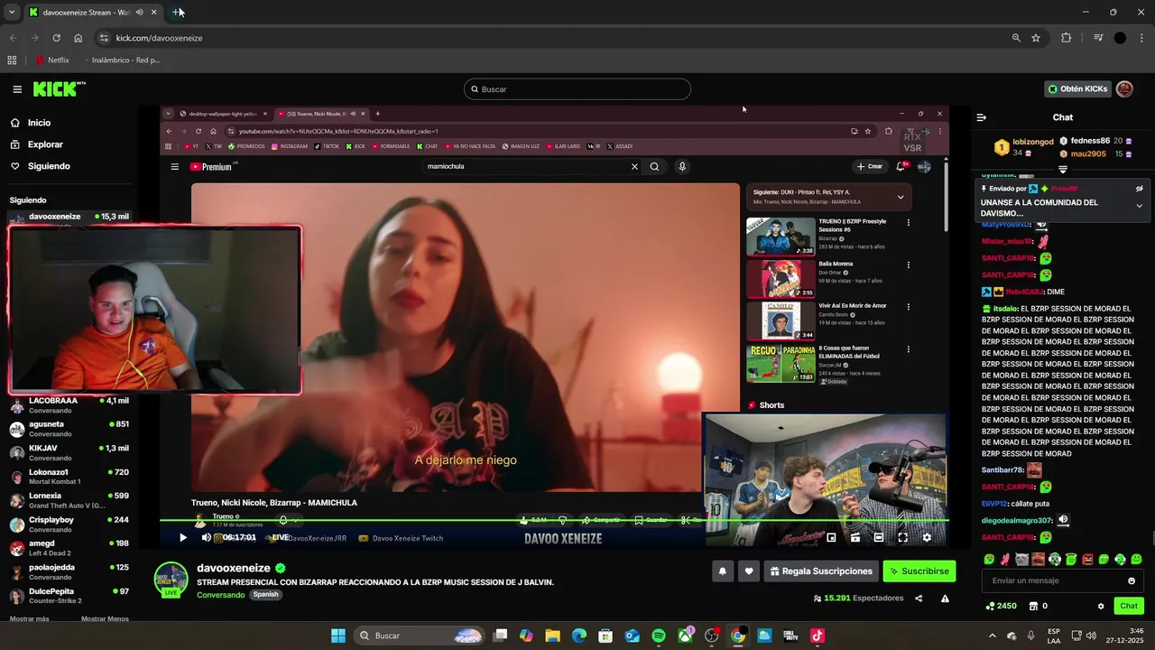
Task: Reload the kick.com page
Action: point(56,38)
